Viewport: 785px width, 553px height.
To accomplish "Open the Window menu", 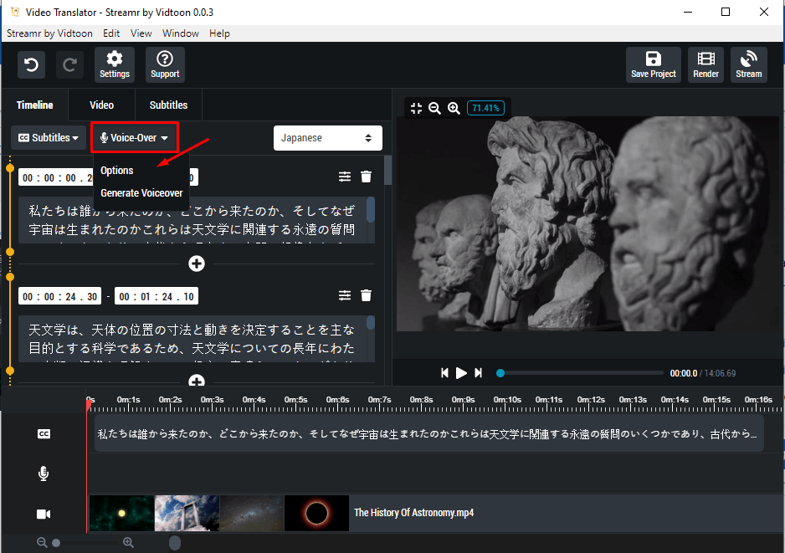I will [x=180, y=33].
